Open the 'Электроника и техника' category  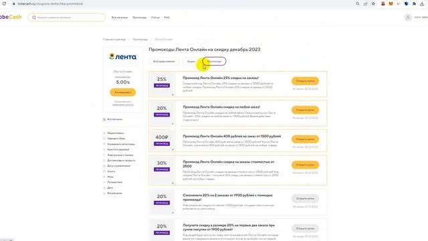(120, 155)
